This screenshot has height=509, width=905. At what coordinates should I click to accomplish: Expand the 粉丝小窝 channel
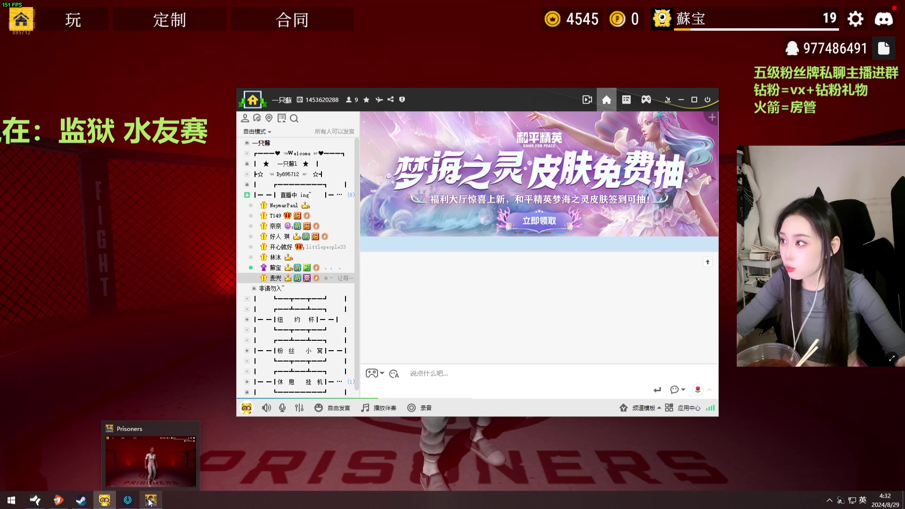point(247,351)
